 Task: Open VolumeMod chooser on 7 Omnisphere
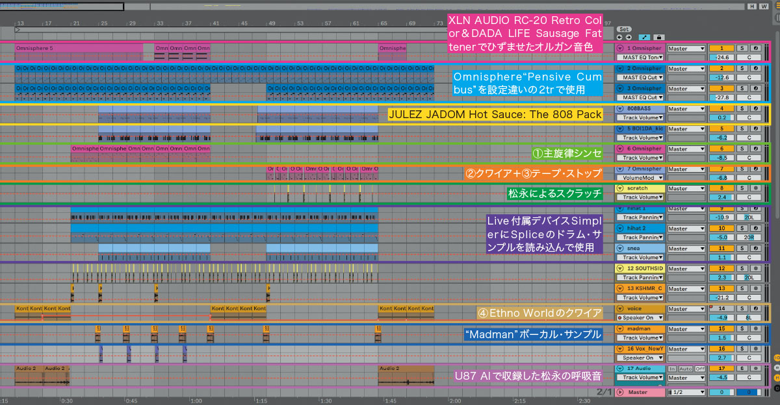(640, 178)
